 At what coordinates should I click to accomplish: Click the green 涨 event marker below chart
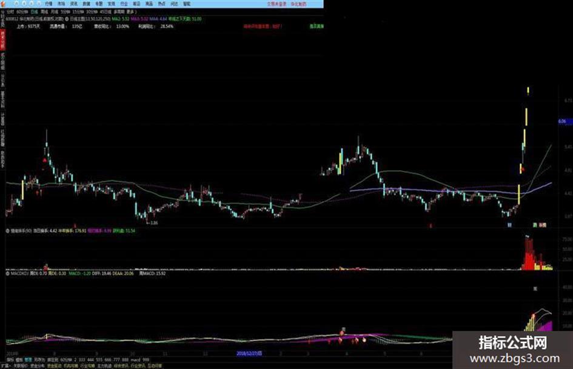tap(535, 225)
